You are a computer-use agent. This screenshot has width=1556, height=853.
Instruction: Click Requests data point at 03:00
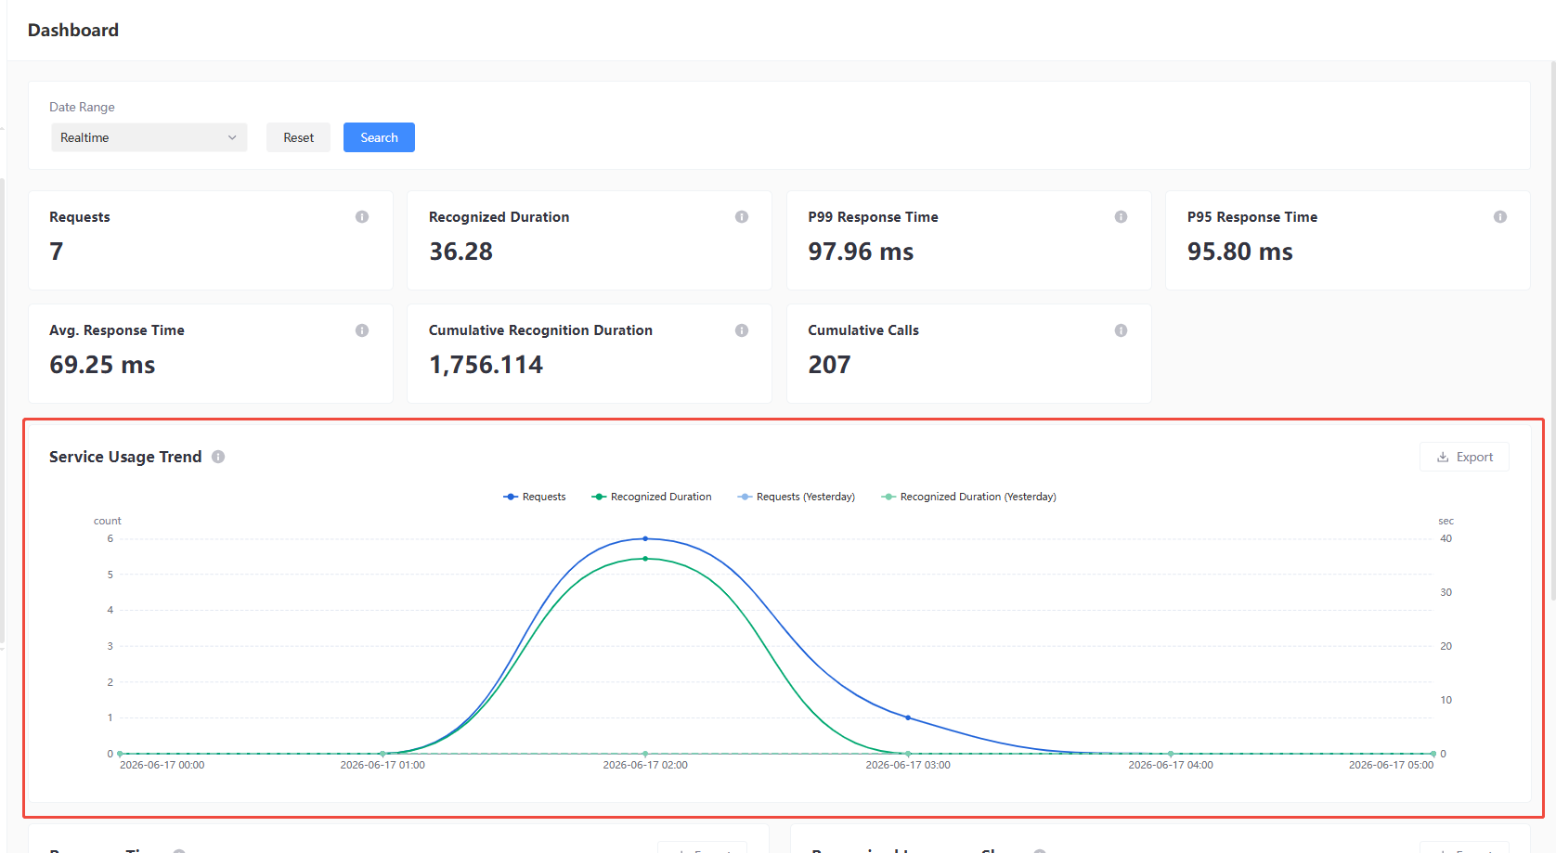tap(908, 717)
